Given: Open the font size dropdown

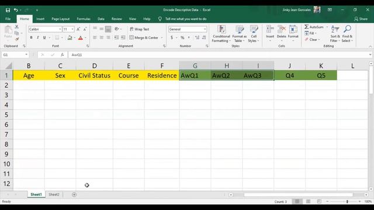Looking at the screenshot, I should (72, 29).
